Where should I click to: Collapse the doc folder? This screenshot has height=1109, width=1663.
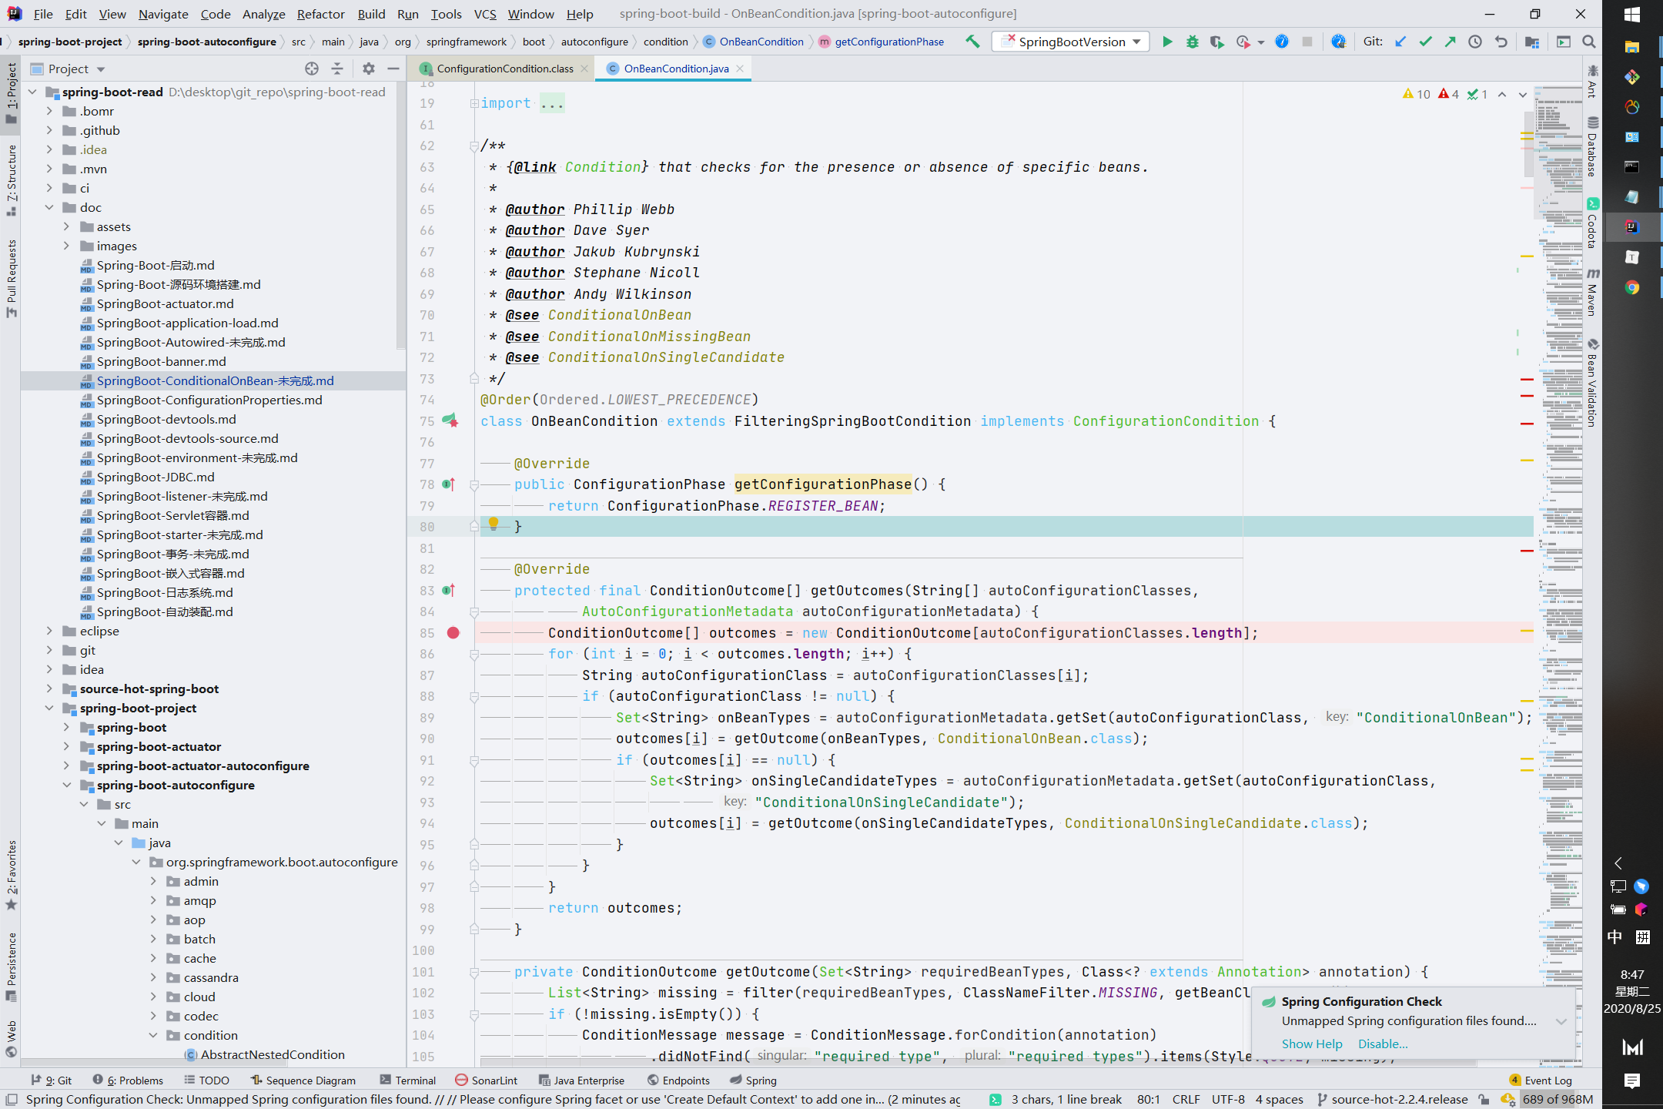(49, 207)
